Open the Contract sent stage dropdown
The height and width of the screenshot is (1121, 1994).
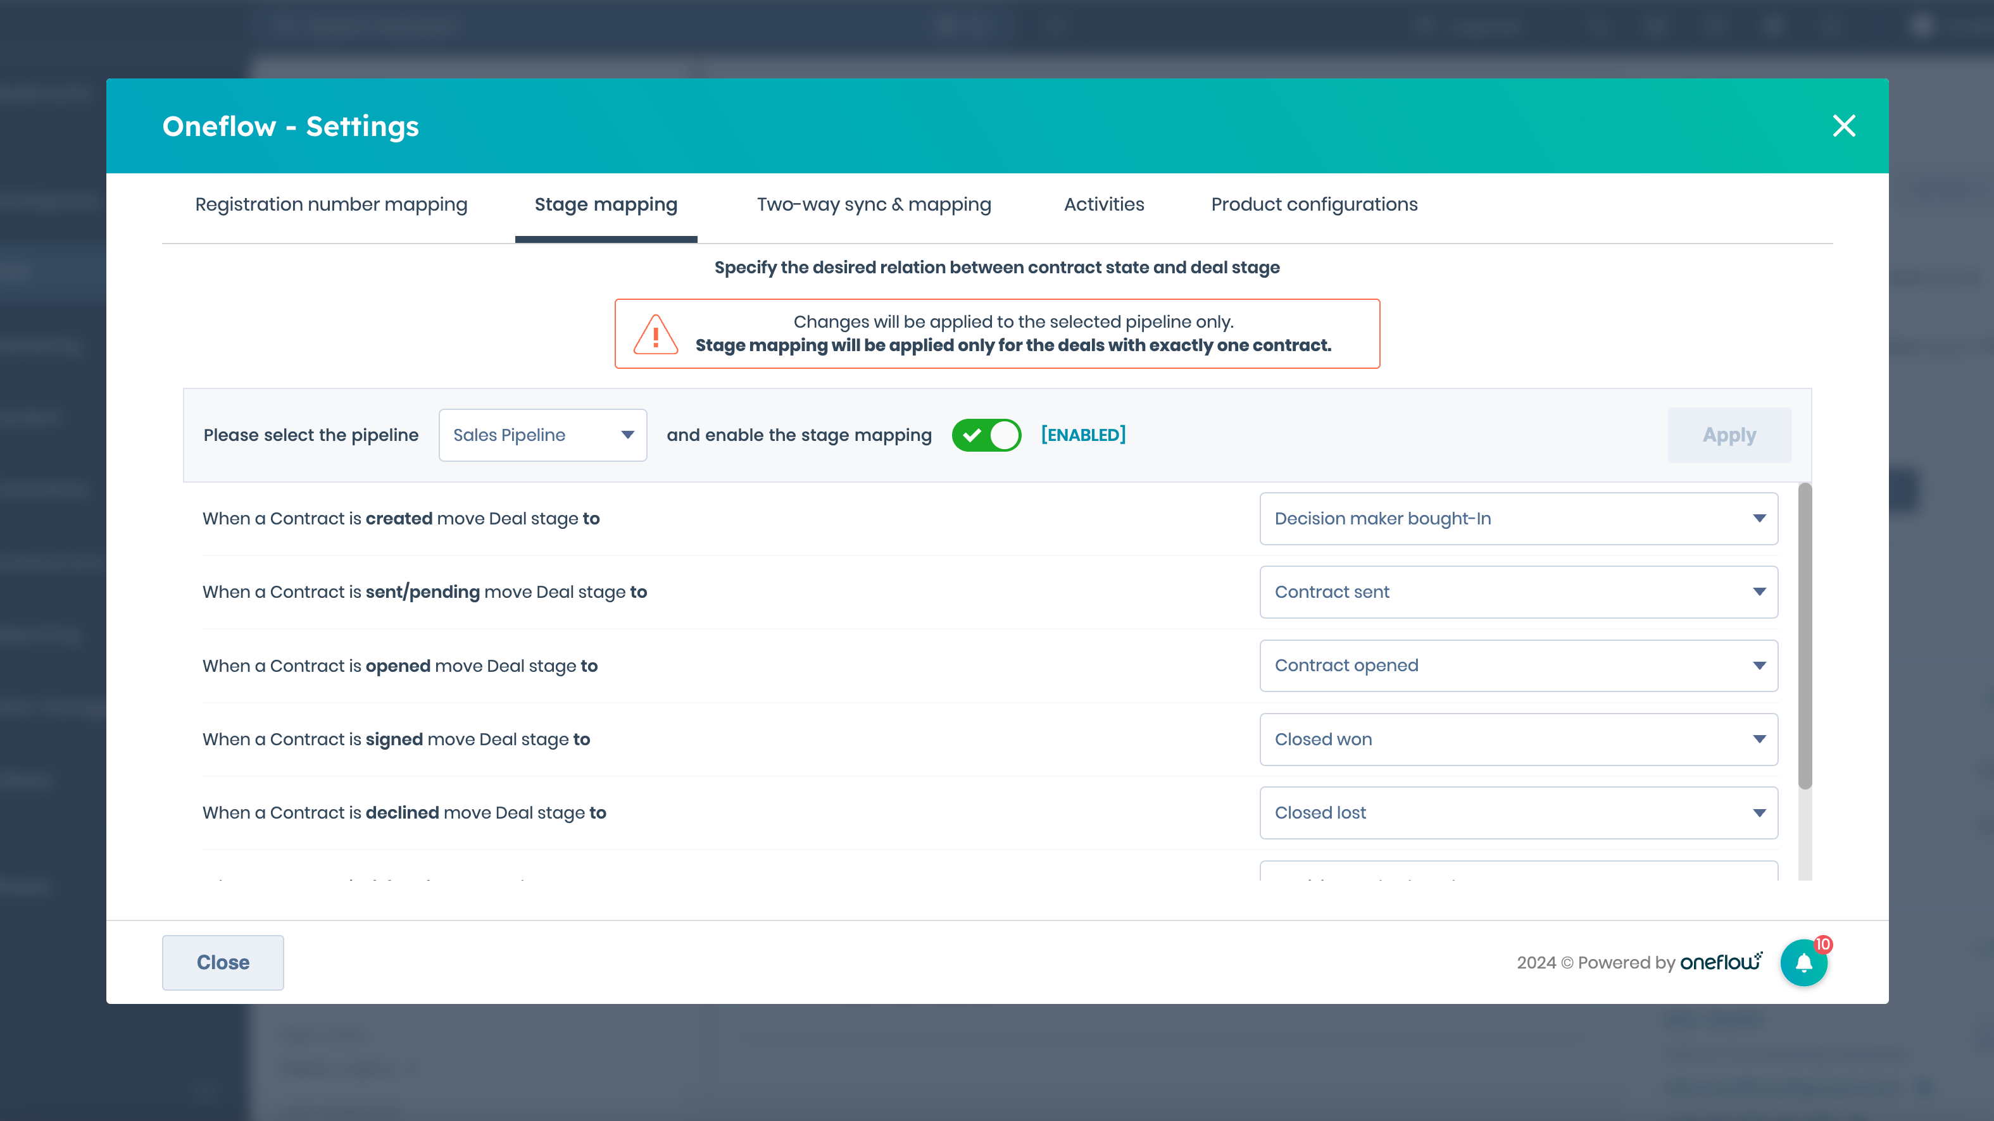pyautogui.click(x=1518, y=592)
